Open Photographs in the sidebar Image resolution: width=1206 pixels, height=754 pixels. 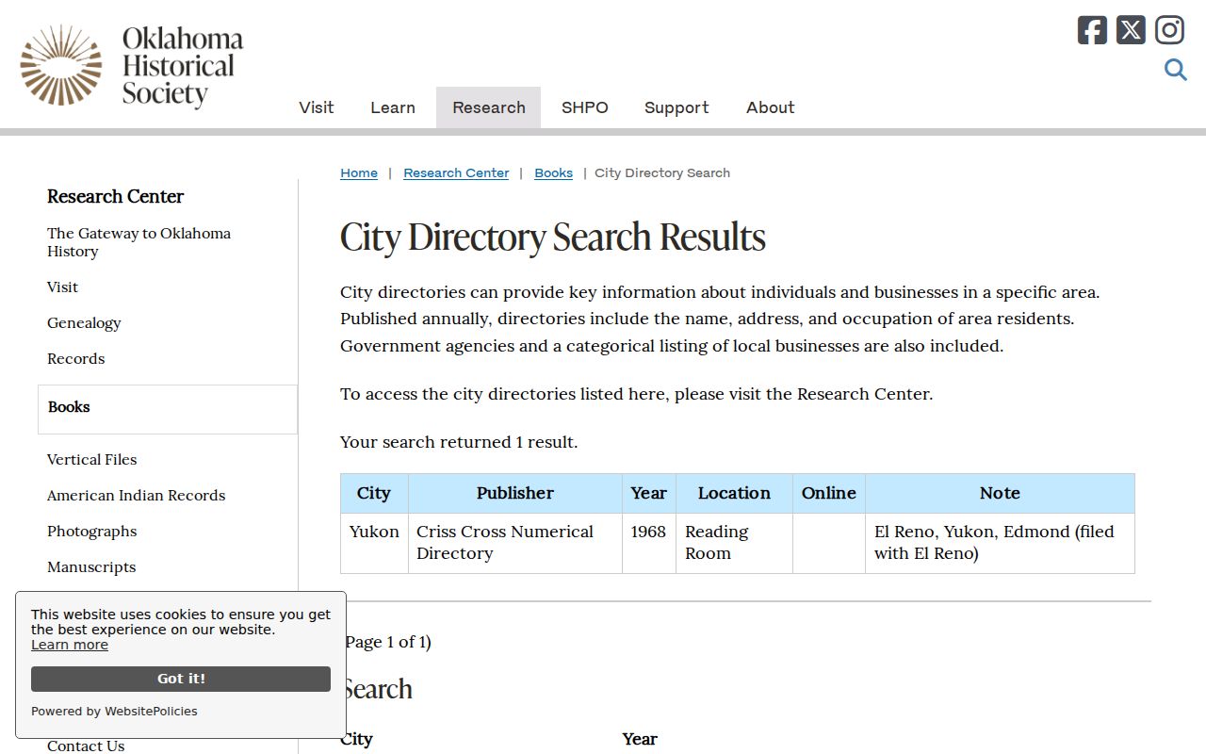pyautogui.click(x=91, y=531)
